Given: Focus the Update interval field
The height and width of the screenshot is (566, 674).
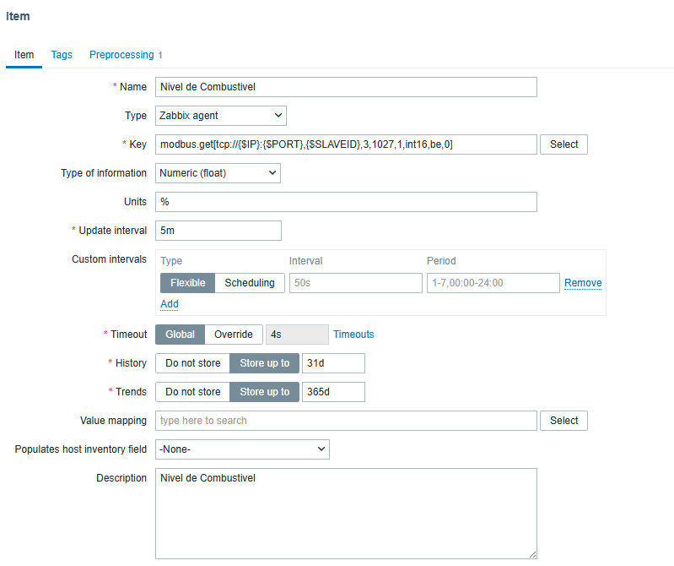Looking at the screenshot, I should click(x=218, y=231).
